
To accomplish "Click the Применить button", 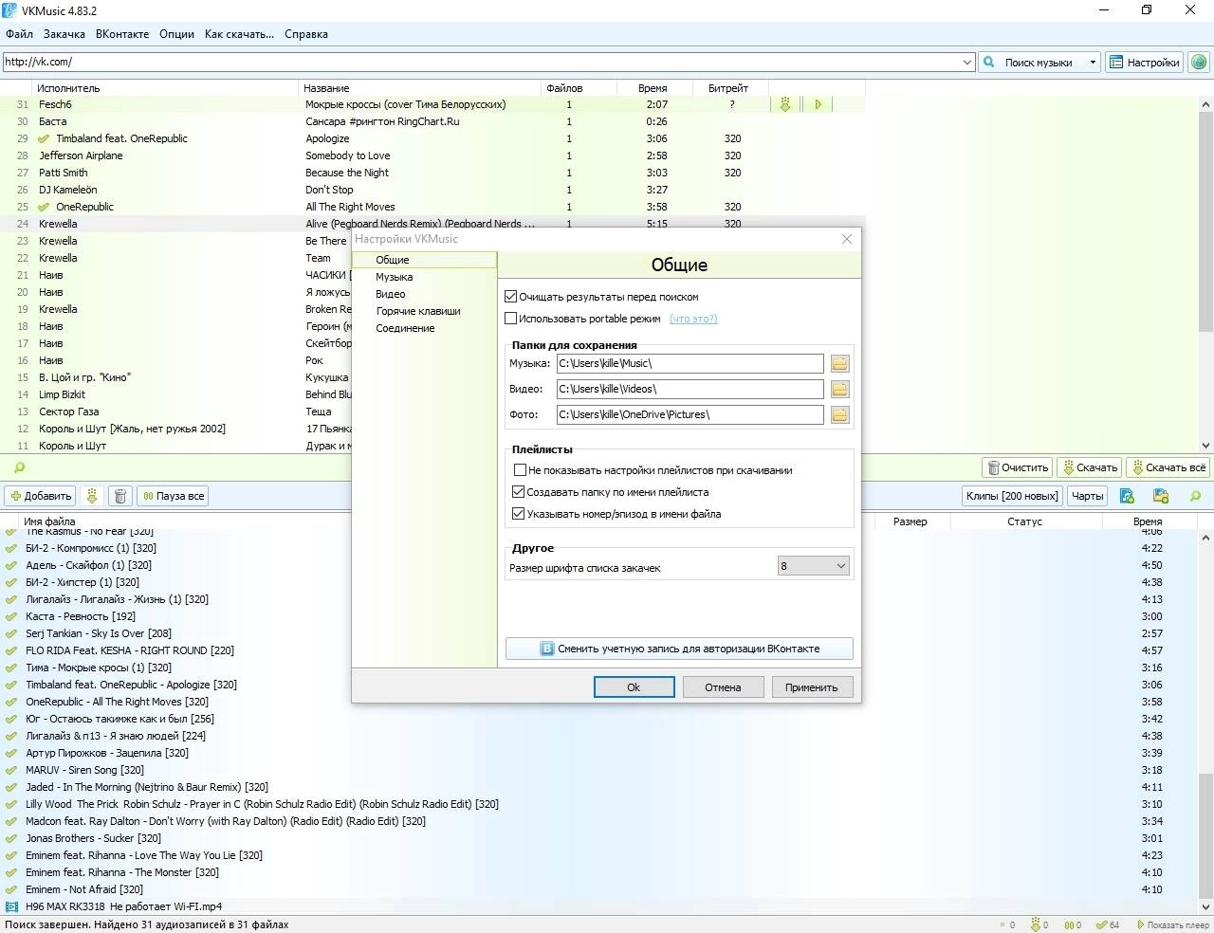I will (811, 687).
